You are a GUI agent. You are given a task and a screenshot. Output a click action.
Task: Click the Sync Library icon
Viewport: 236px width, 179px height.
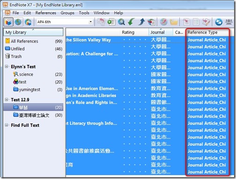point(219,22)
